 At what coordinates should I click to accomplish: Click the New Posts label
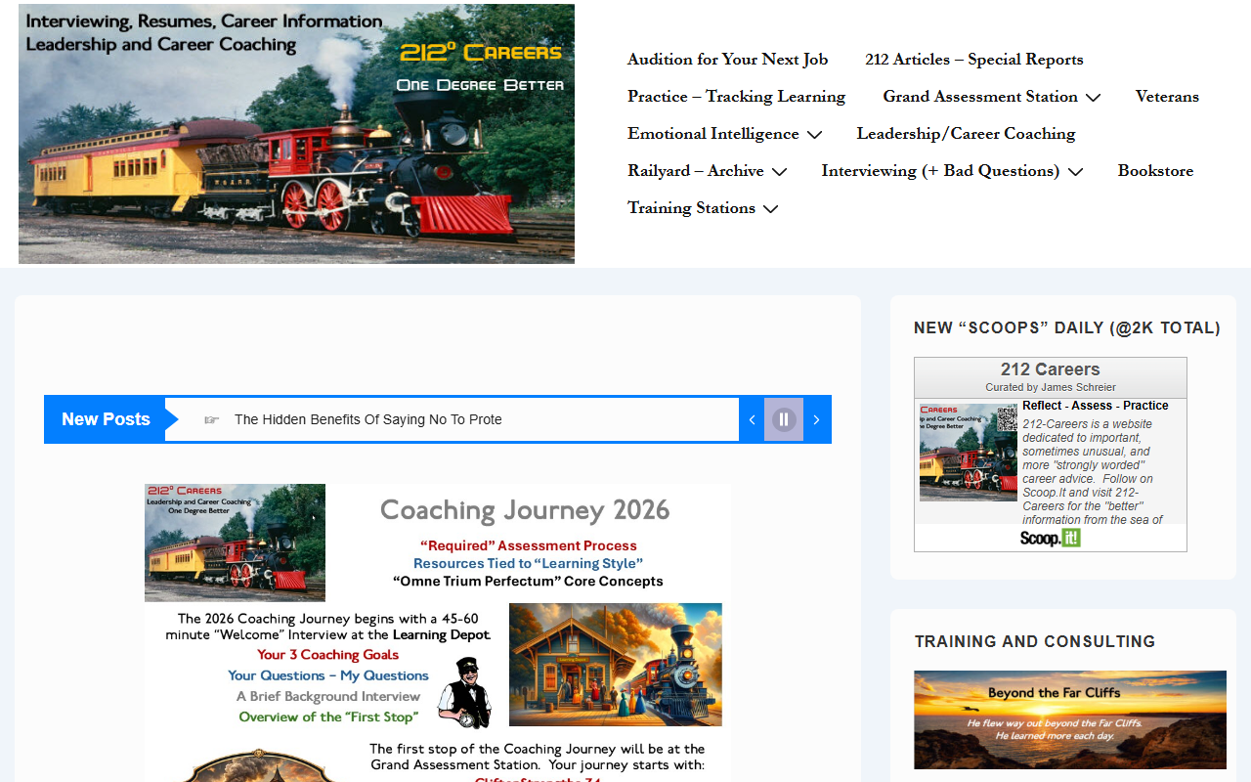click(106, 419)
